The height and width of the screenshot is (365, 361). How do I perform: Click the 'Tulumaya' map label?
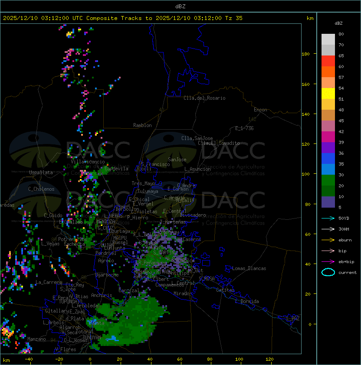[x=148, y=191]
